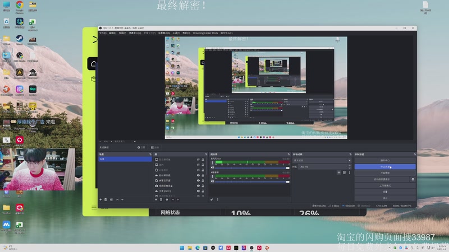The image size is (449, 252).
Task: Open the scene transition type dropdown
Action: [322, 160]
